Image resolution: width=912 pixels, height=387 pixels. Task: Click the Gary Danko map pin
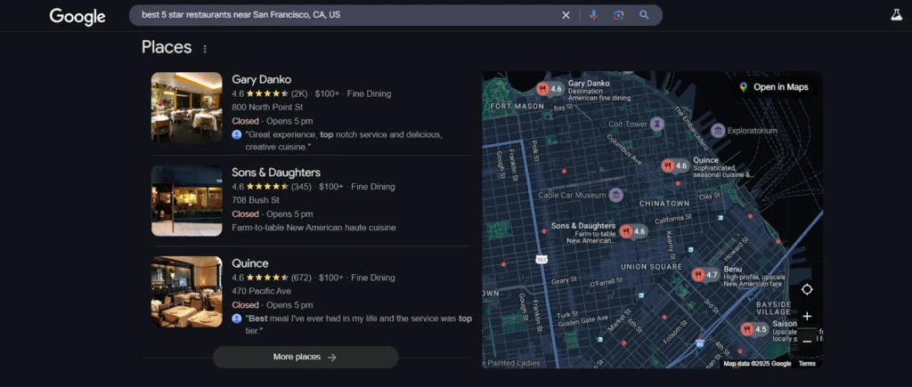pos(550,89)
